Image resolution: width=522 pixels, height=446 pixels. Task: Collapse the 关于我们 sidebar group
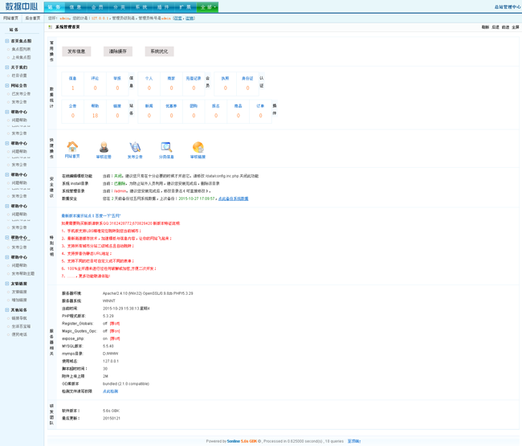(x=7, y=68)
